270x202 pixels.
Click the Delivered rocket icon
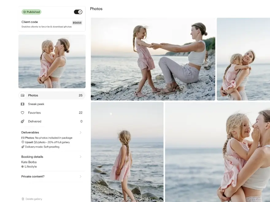pyautogui.click(x=22, y=122)
